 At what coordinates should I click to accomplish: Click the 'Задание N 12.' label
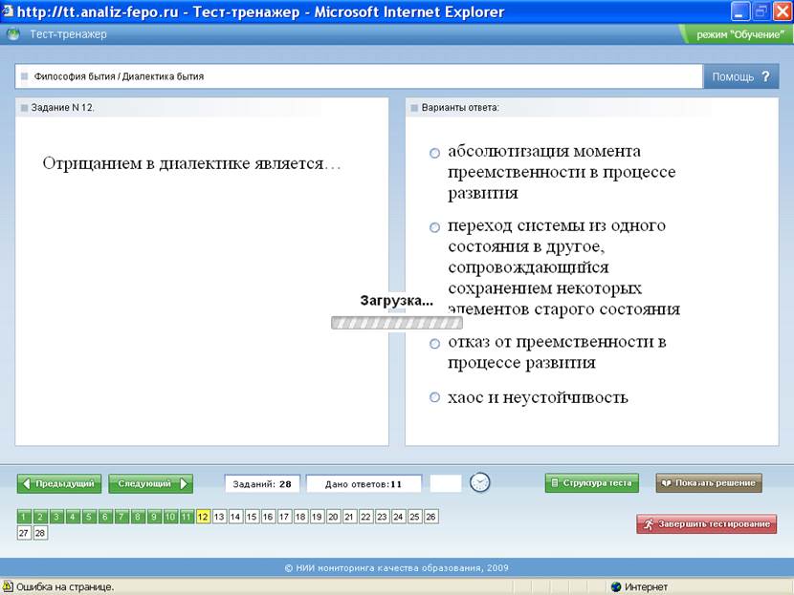pyautogui.click(x=63, y=107)
